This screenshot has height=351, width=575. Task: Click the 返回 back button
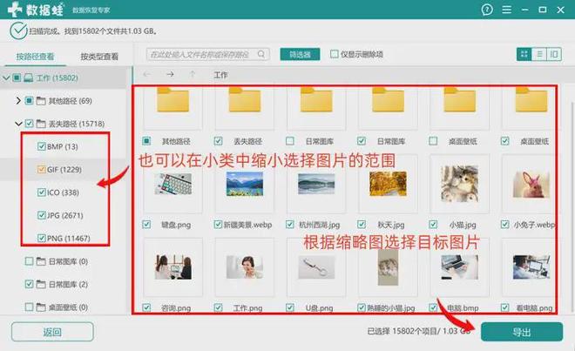(52, 332)
